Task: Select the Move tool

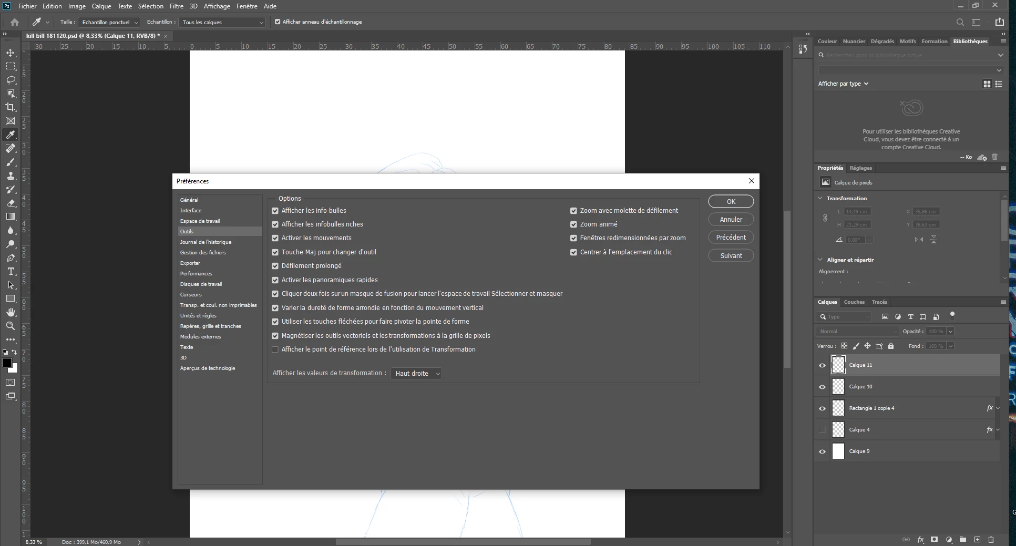Action: 11,53
